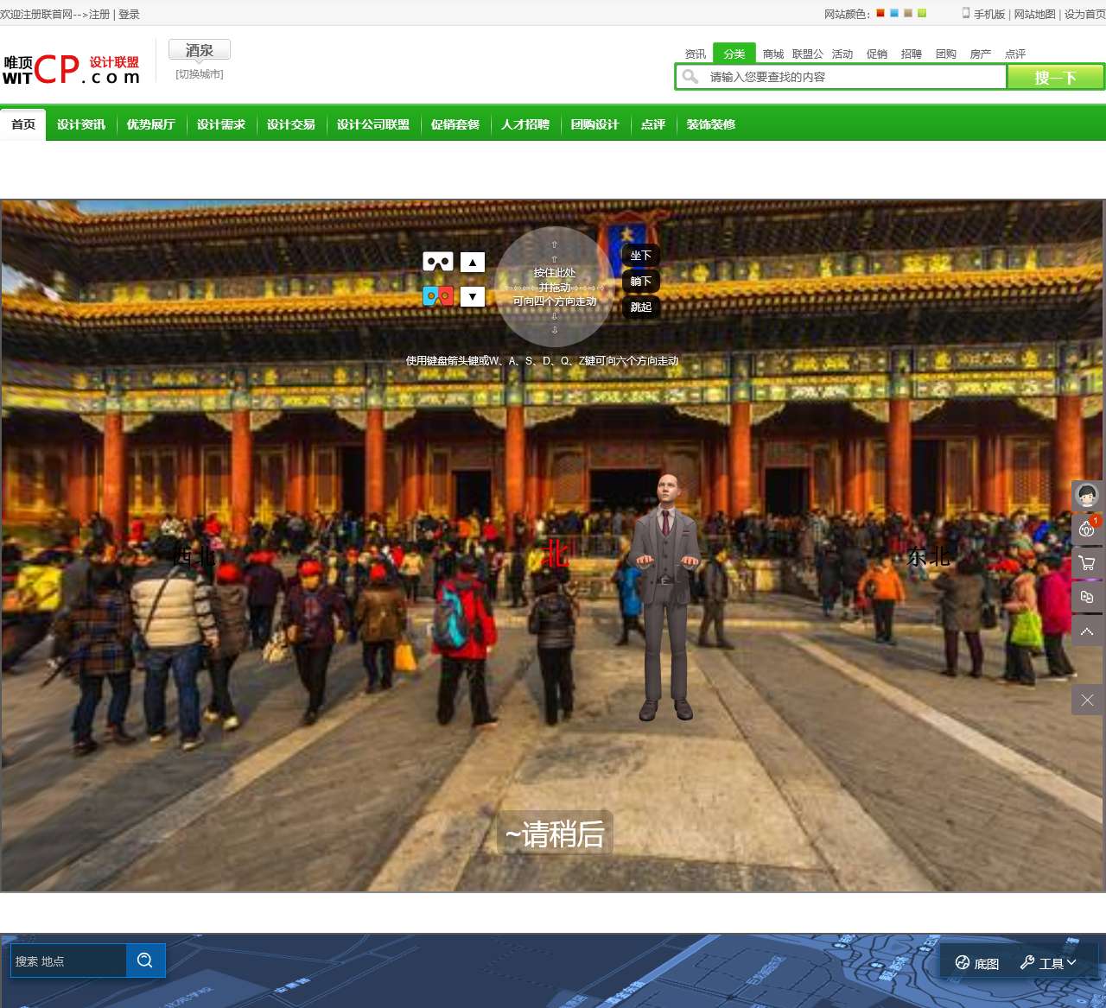Image resolution: width=1106 pixels, height=1008 pixels.
Task: Click the circular movement joystick pad
Action: 555,287
